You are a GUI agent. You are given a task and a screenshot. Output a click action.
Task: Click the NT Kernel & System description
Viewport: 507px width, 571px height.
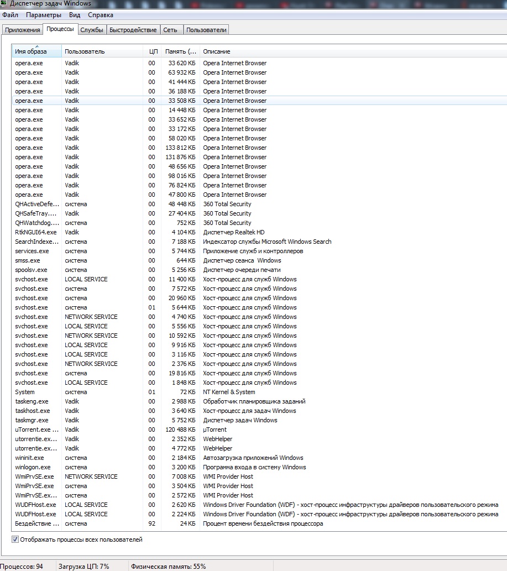click(x=229, y=392)
